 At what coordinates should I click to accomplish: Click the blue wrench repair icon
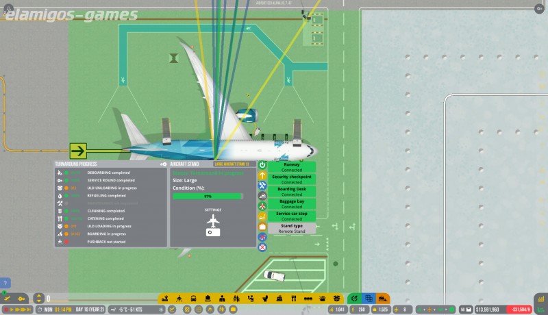click(262, 186)
